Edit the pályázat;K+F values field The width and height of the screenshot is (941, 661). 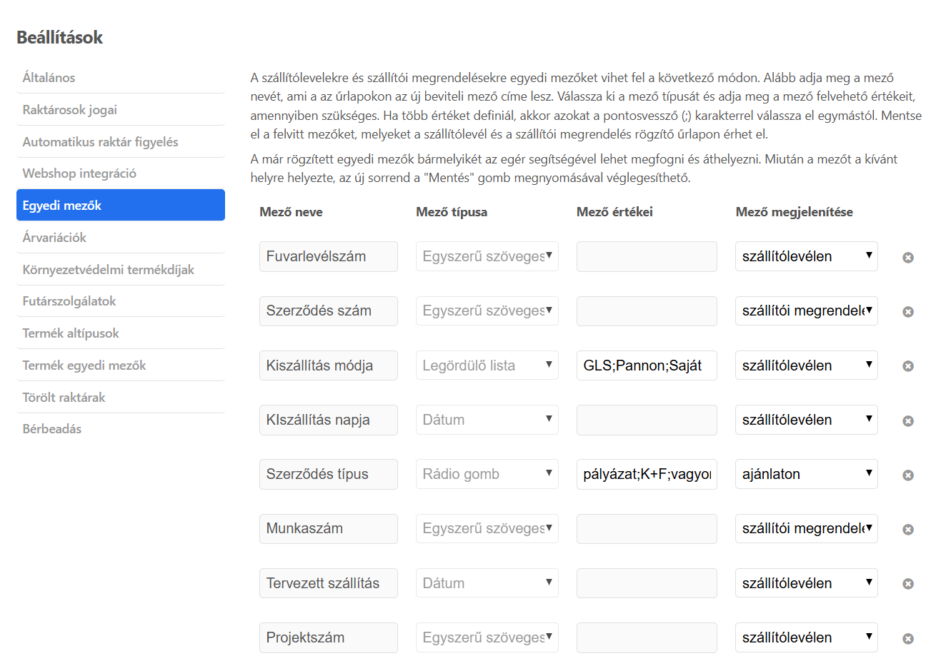point(647,474)
